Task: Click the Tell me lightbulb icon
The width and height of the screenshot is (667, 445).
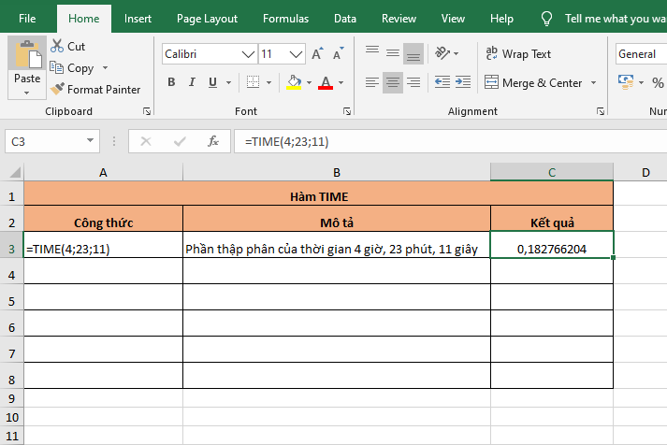Action: click(546, 19)
